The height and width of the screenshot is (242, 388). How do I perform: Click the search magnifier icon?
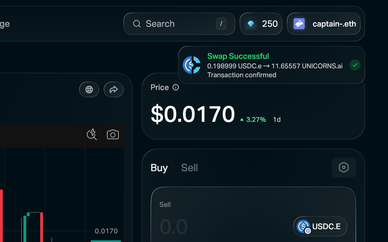click(x=137, y=24)
